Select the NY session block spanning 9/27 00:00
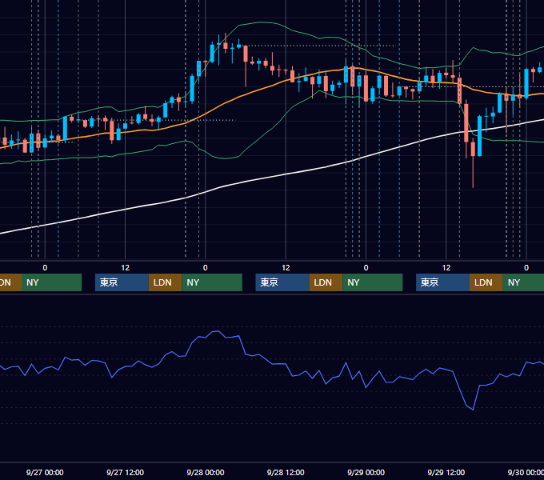The image size is (544, 480). click(51, 282)
